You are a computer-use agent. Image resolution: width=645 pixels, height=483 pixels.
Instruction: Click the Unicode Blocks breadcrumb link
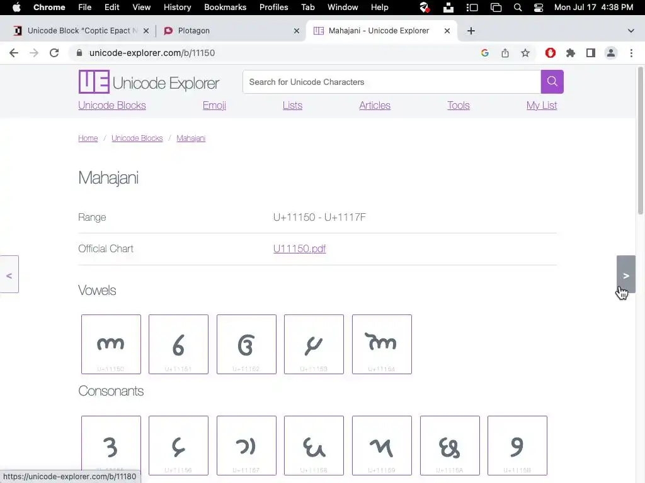point(137,138)
